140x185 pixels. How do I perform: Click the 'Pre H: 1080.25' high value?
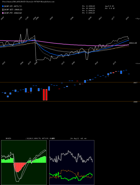[x=88, y=8]
